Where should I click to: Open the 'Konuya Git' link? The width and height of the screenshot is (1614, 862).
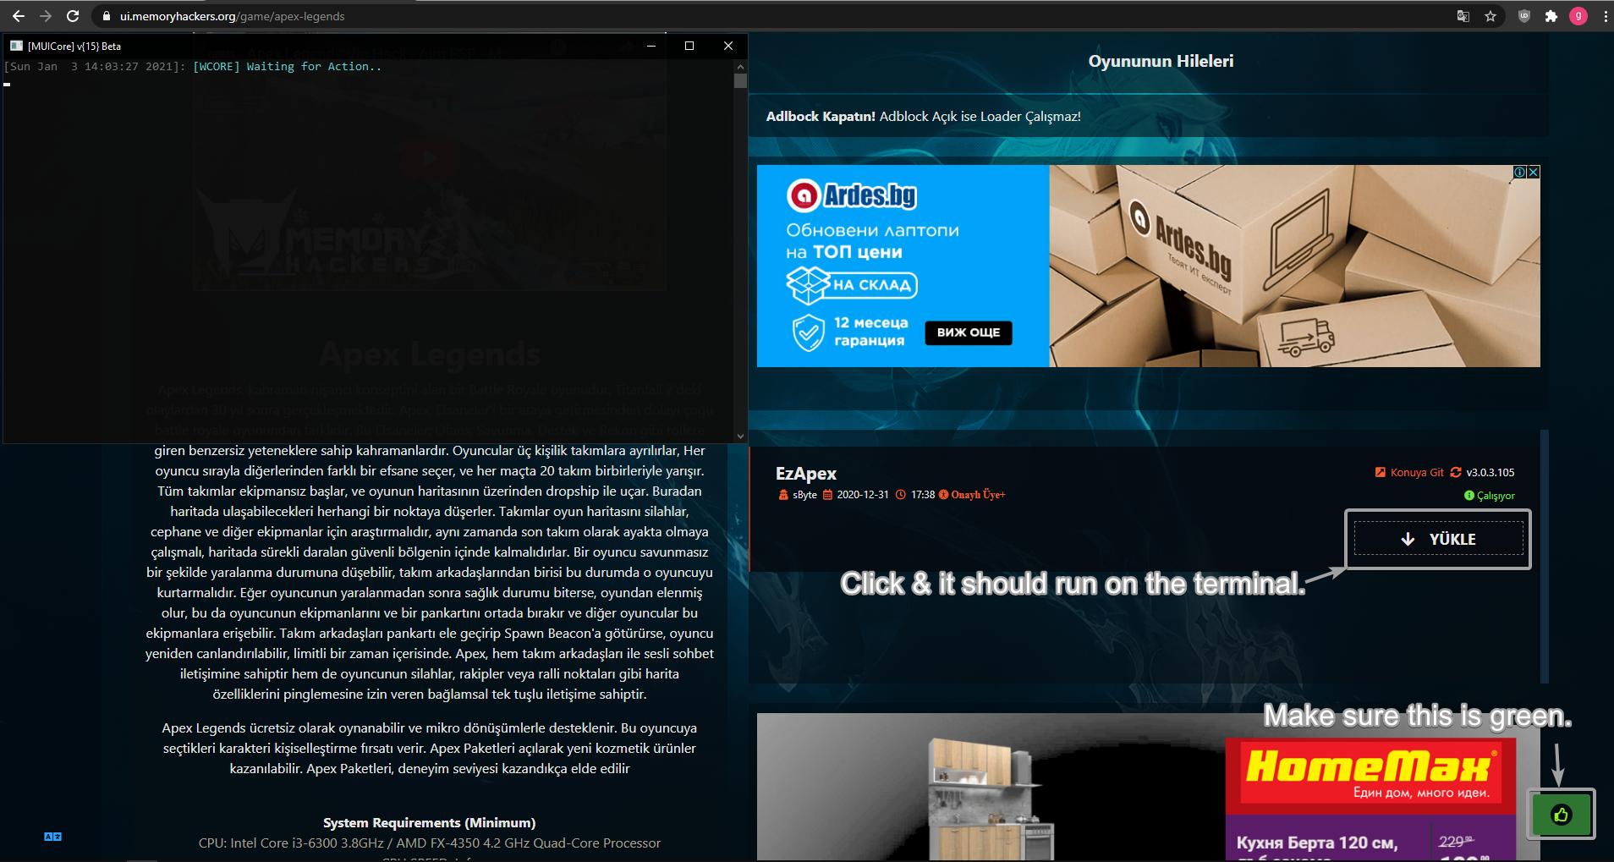[1417, 473]
